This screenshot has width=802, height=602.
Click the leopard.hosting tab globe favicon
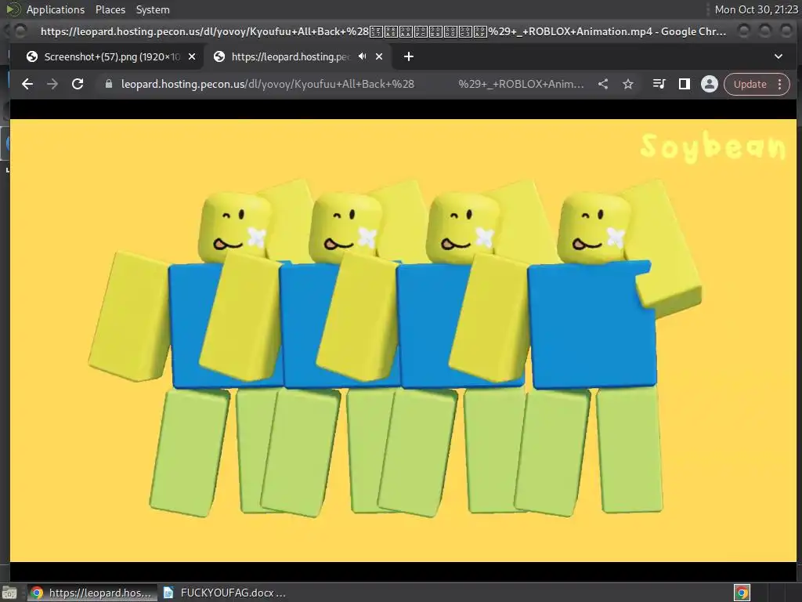point(219,56)
